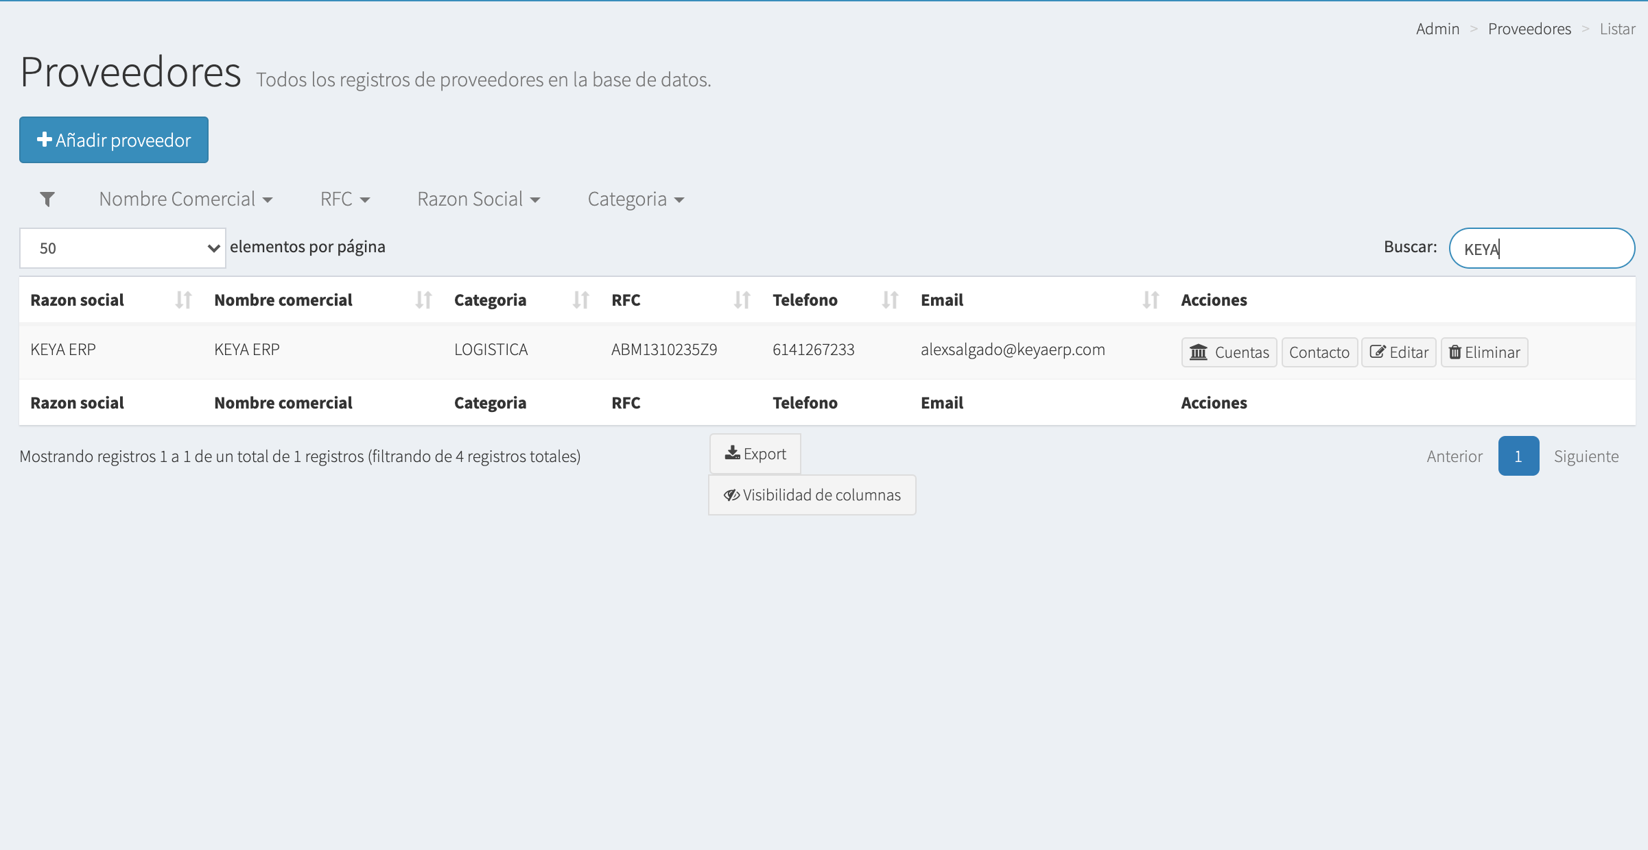This screenshot has height=850, width=1648.
Task: Expand the RFC filter dropdown
Action: [344, 199]
